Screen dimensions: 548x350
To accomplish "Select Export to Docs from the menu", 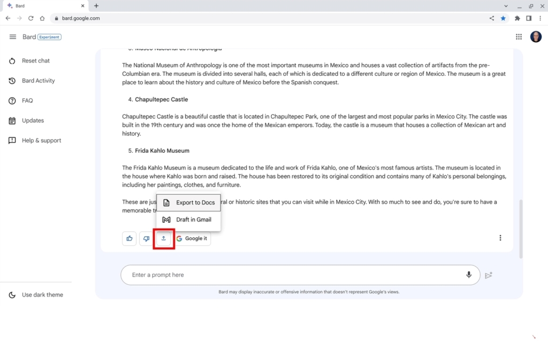I will coord(194,203).
